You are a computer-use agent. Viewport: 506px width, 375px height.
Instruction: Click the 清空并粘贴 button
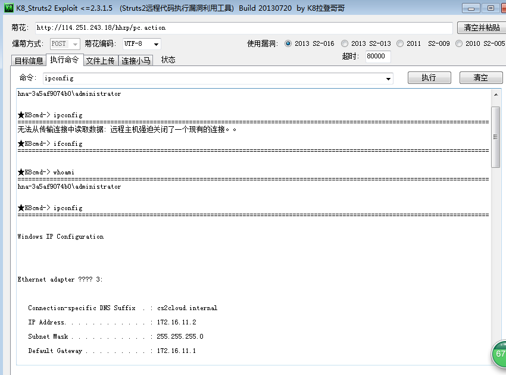pyautogui.click(x=482, y=28)
